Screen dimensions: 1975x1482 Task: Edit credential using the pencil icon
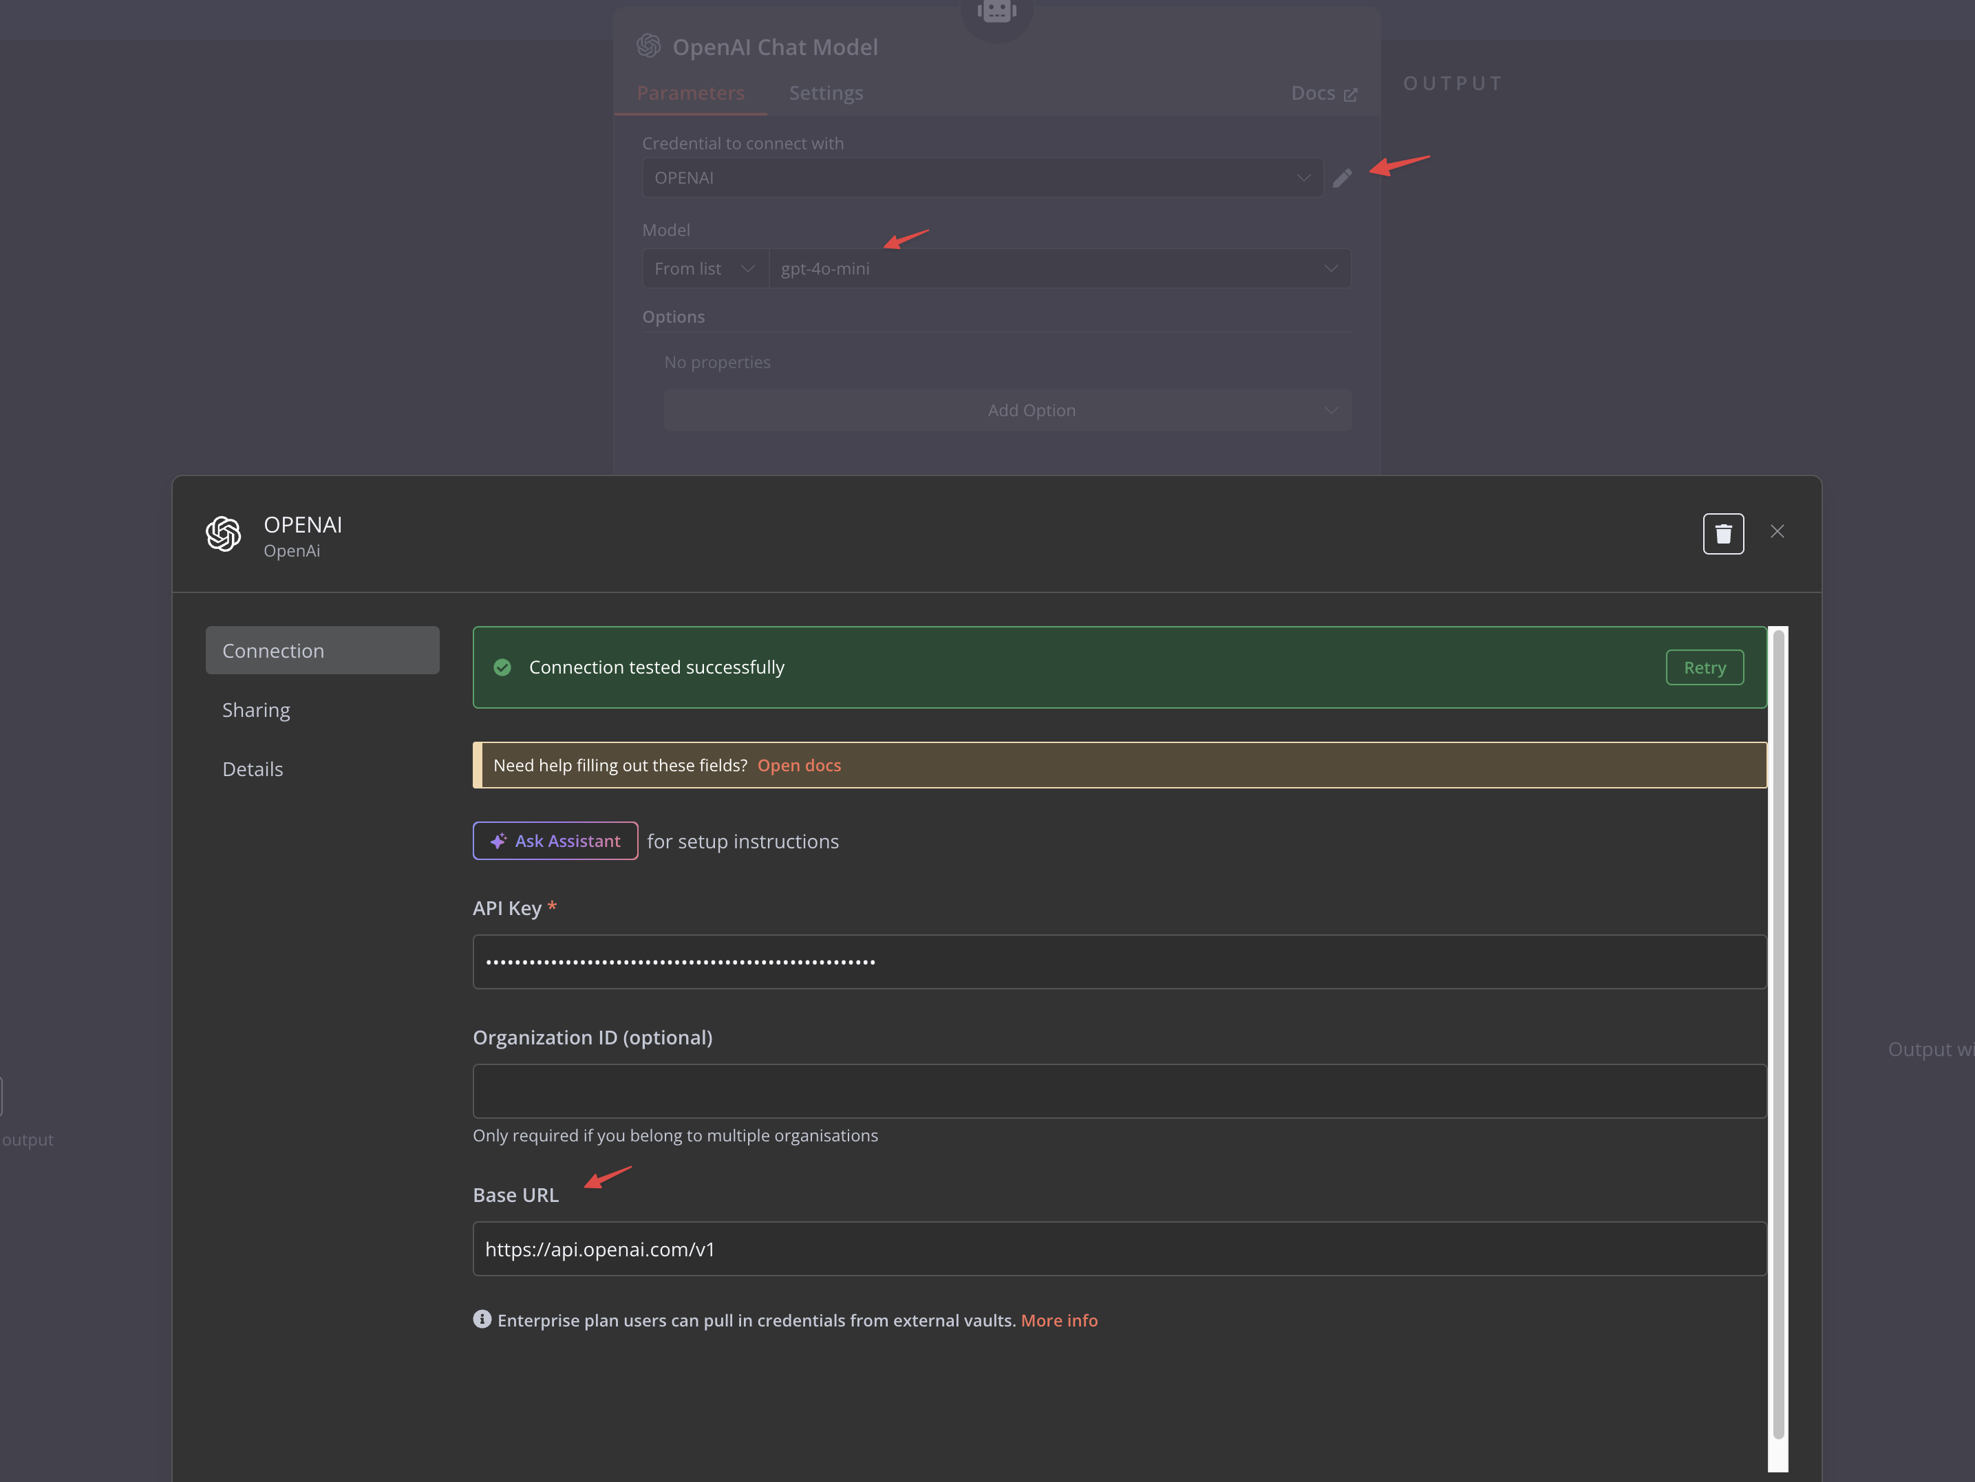tap(1342, 179)
